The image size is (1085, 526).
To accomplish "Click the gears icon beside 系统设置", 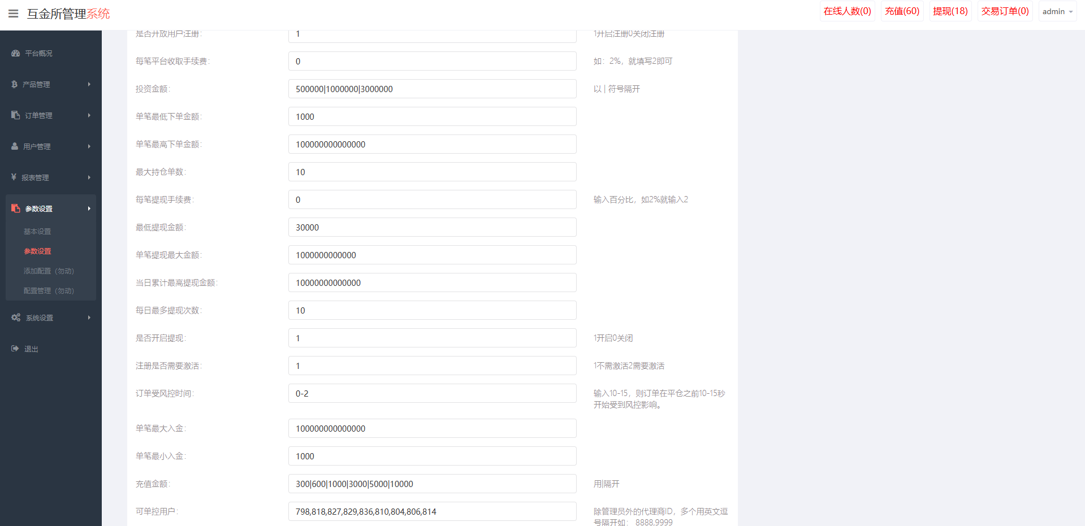I will [16, 318].
